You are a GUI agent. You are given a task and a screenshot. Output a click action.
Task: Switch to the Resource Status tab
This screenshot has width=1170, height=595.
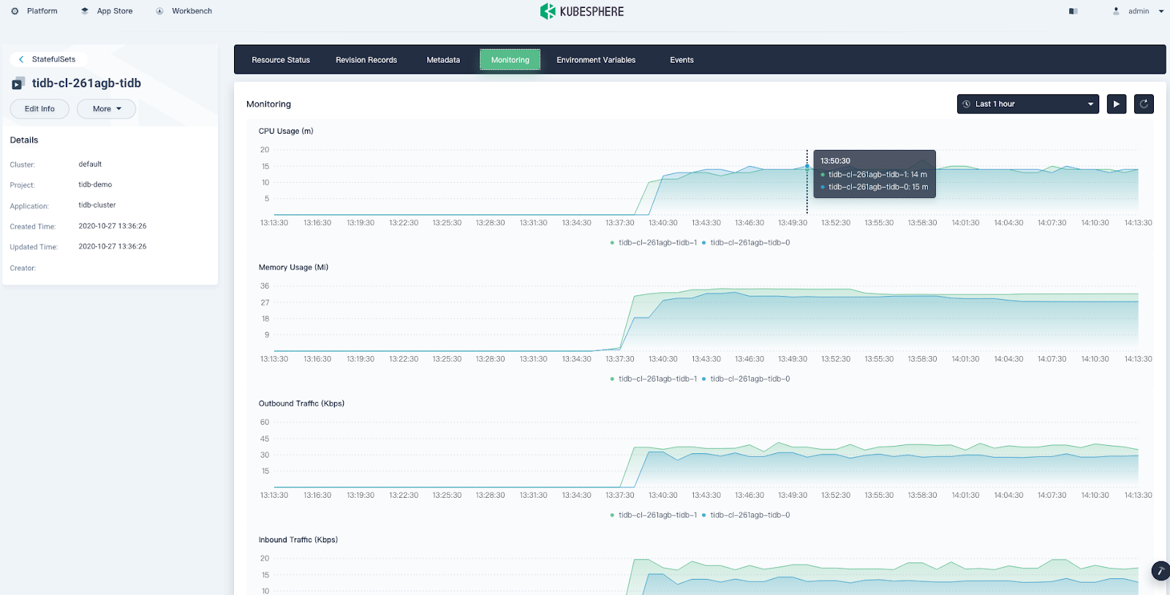pos(281,60)
